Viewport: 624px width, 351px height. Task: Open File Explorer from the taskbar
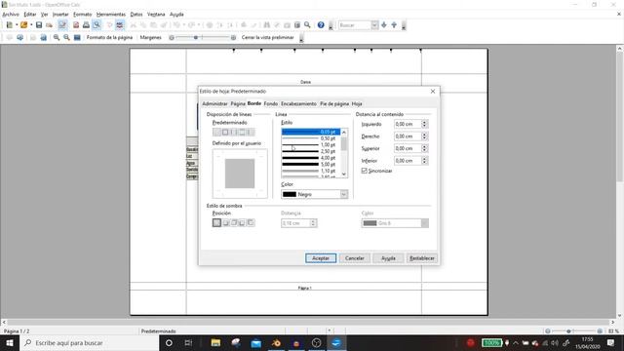point(215,342)
